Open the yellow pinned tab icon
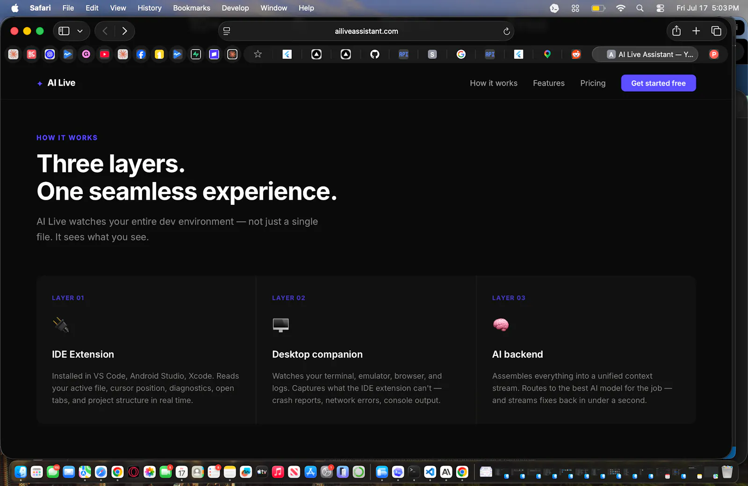This screenshot has height=486, width=748. click(159, 54)
